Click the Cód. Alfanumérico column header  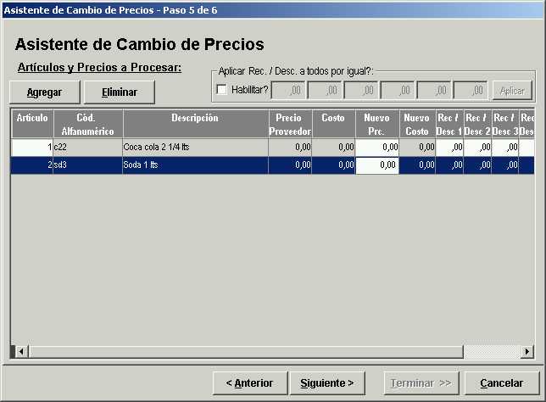tap(88, 124)
